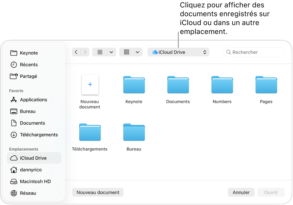Image resolution: width=293 pixels, height=205 pixels.
Task: Click inside the Rechercher search field
Action: coord(254,52)
